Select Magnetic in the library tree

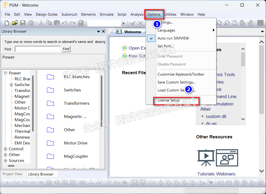pyautogui.click(x=22, y=96)
